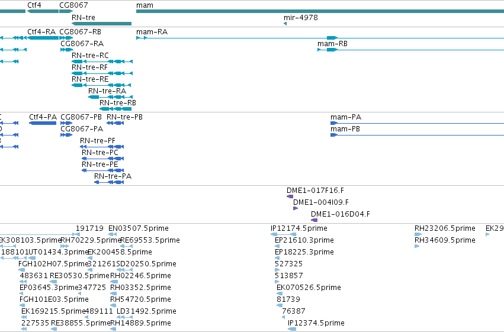Click the Ctf4 gene label
The width and height of the screenshot is (504, 332).
tap(34, 5)
